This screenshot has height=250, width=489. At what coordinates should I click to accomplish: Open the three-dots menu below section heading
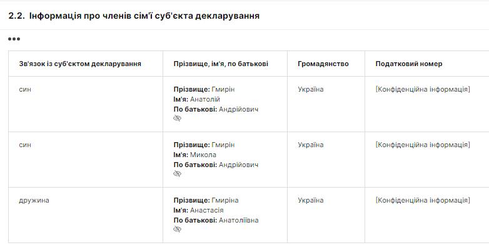pos(14,39)
